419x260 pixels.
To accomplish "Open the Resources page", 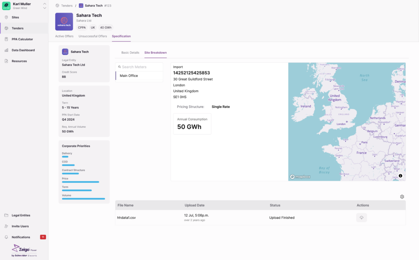I will coord(19,61).
